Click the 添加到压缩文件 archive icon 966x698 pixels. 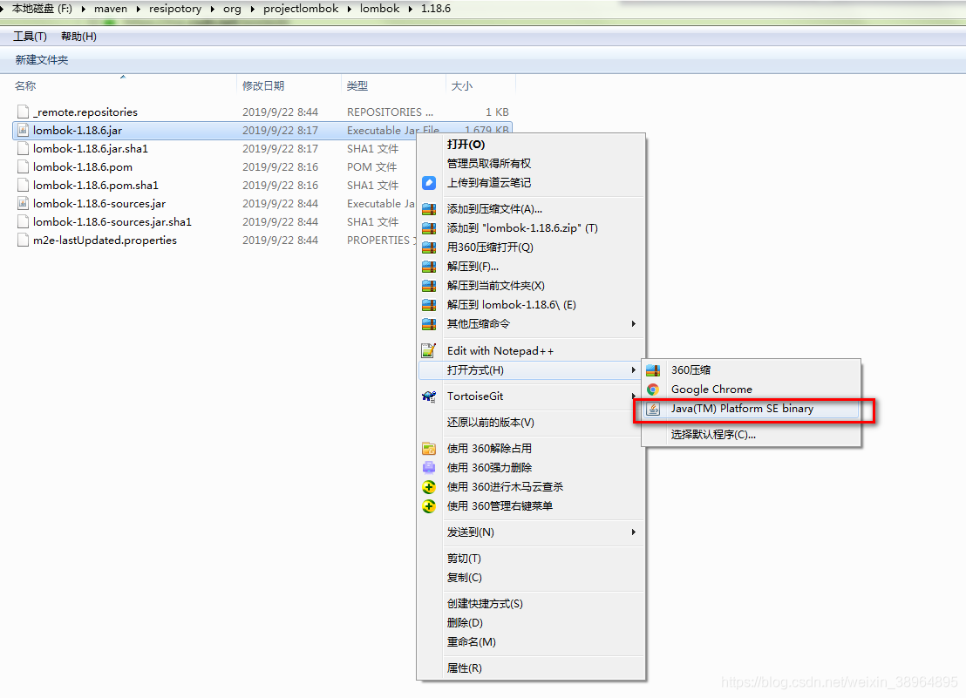tap(429, 209)
